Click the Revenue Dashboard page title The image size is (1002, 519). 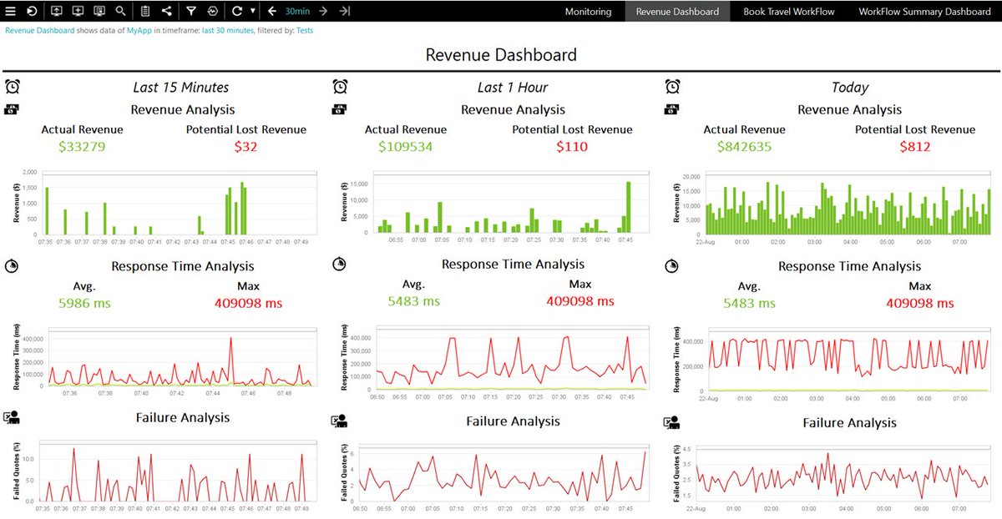tap(501, 55)
